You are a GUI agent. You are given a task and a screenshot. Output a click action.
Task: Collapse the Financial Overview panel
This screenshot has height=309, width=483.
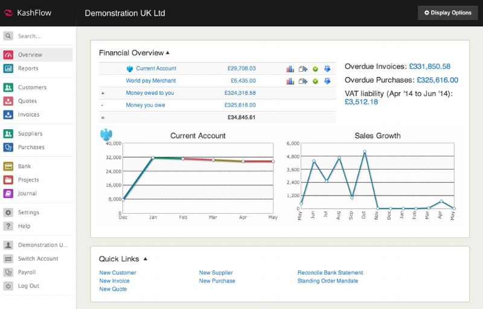point(168,53)
